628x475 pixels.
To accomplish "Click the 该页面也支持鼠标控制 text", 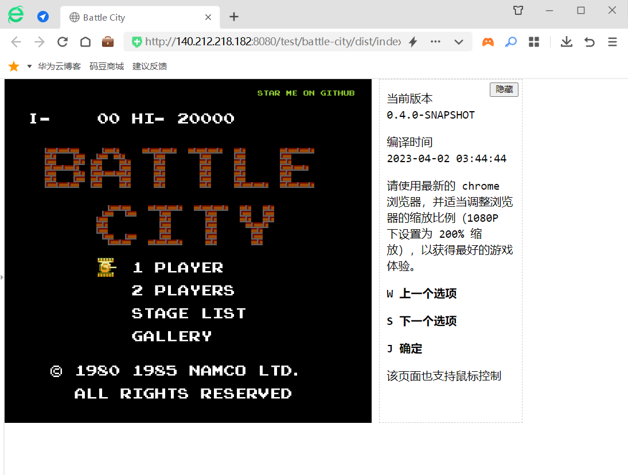I will tap(444, 376).
